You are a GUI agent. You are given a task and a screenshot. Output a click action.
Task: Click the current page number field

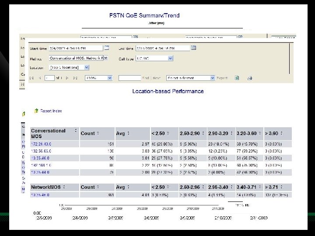click(x=49, y=78)
